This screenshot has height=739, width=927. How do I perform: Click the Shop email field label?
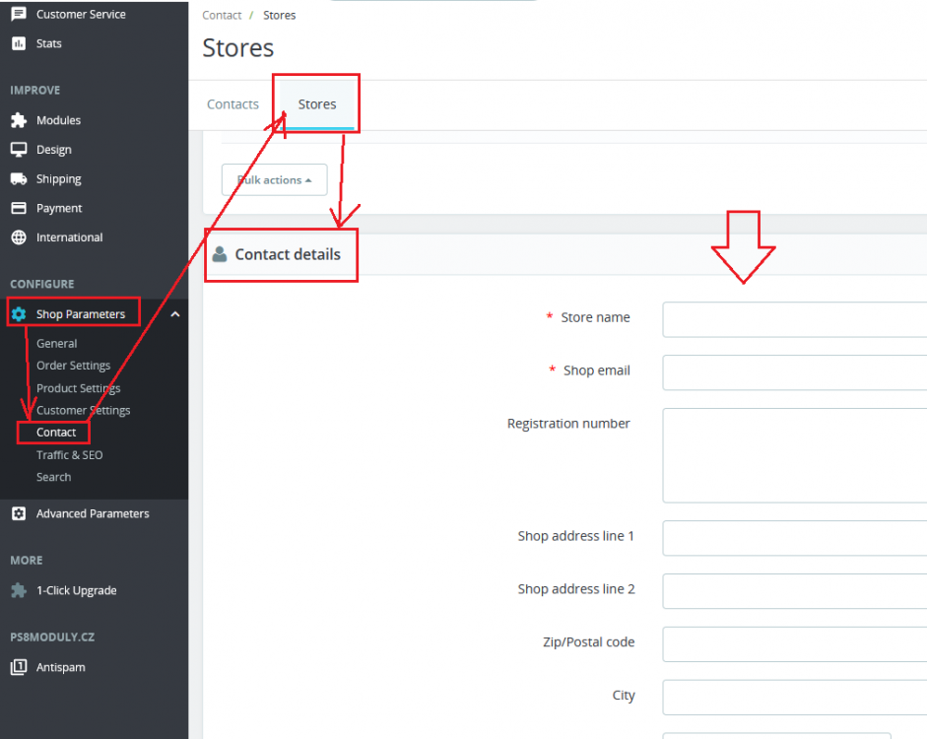tap(597, 370)
